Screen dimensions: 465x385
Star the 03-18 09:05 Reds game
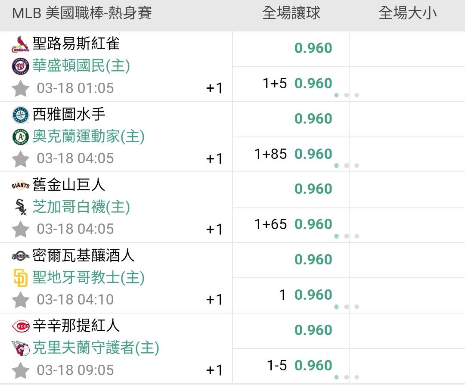point(20,370)
